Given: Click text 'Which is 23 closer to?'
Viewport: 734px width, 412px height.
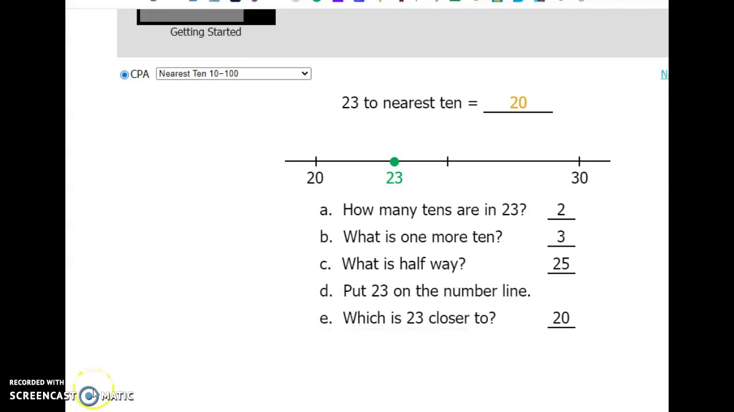Looking at the screenshot, I should point(419,318).
